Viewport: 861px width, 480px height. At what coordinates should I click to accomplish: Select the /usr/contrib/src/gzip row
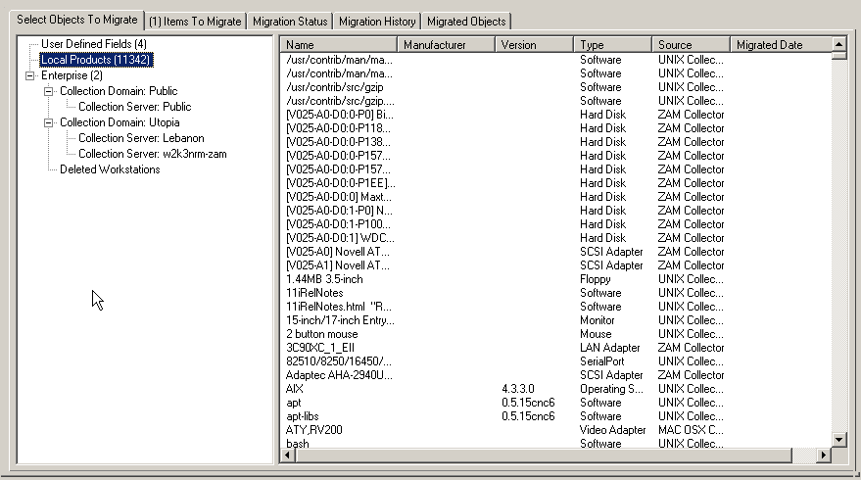click(x=555, y=87)
